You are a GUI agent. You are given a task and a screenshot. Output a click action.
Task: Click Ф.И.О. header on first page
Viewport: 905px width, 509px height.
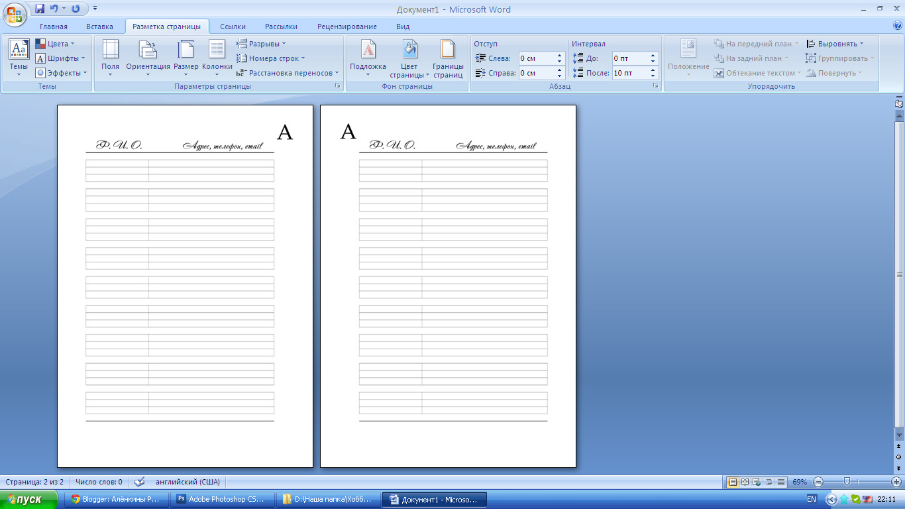coord(119,145)
